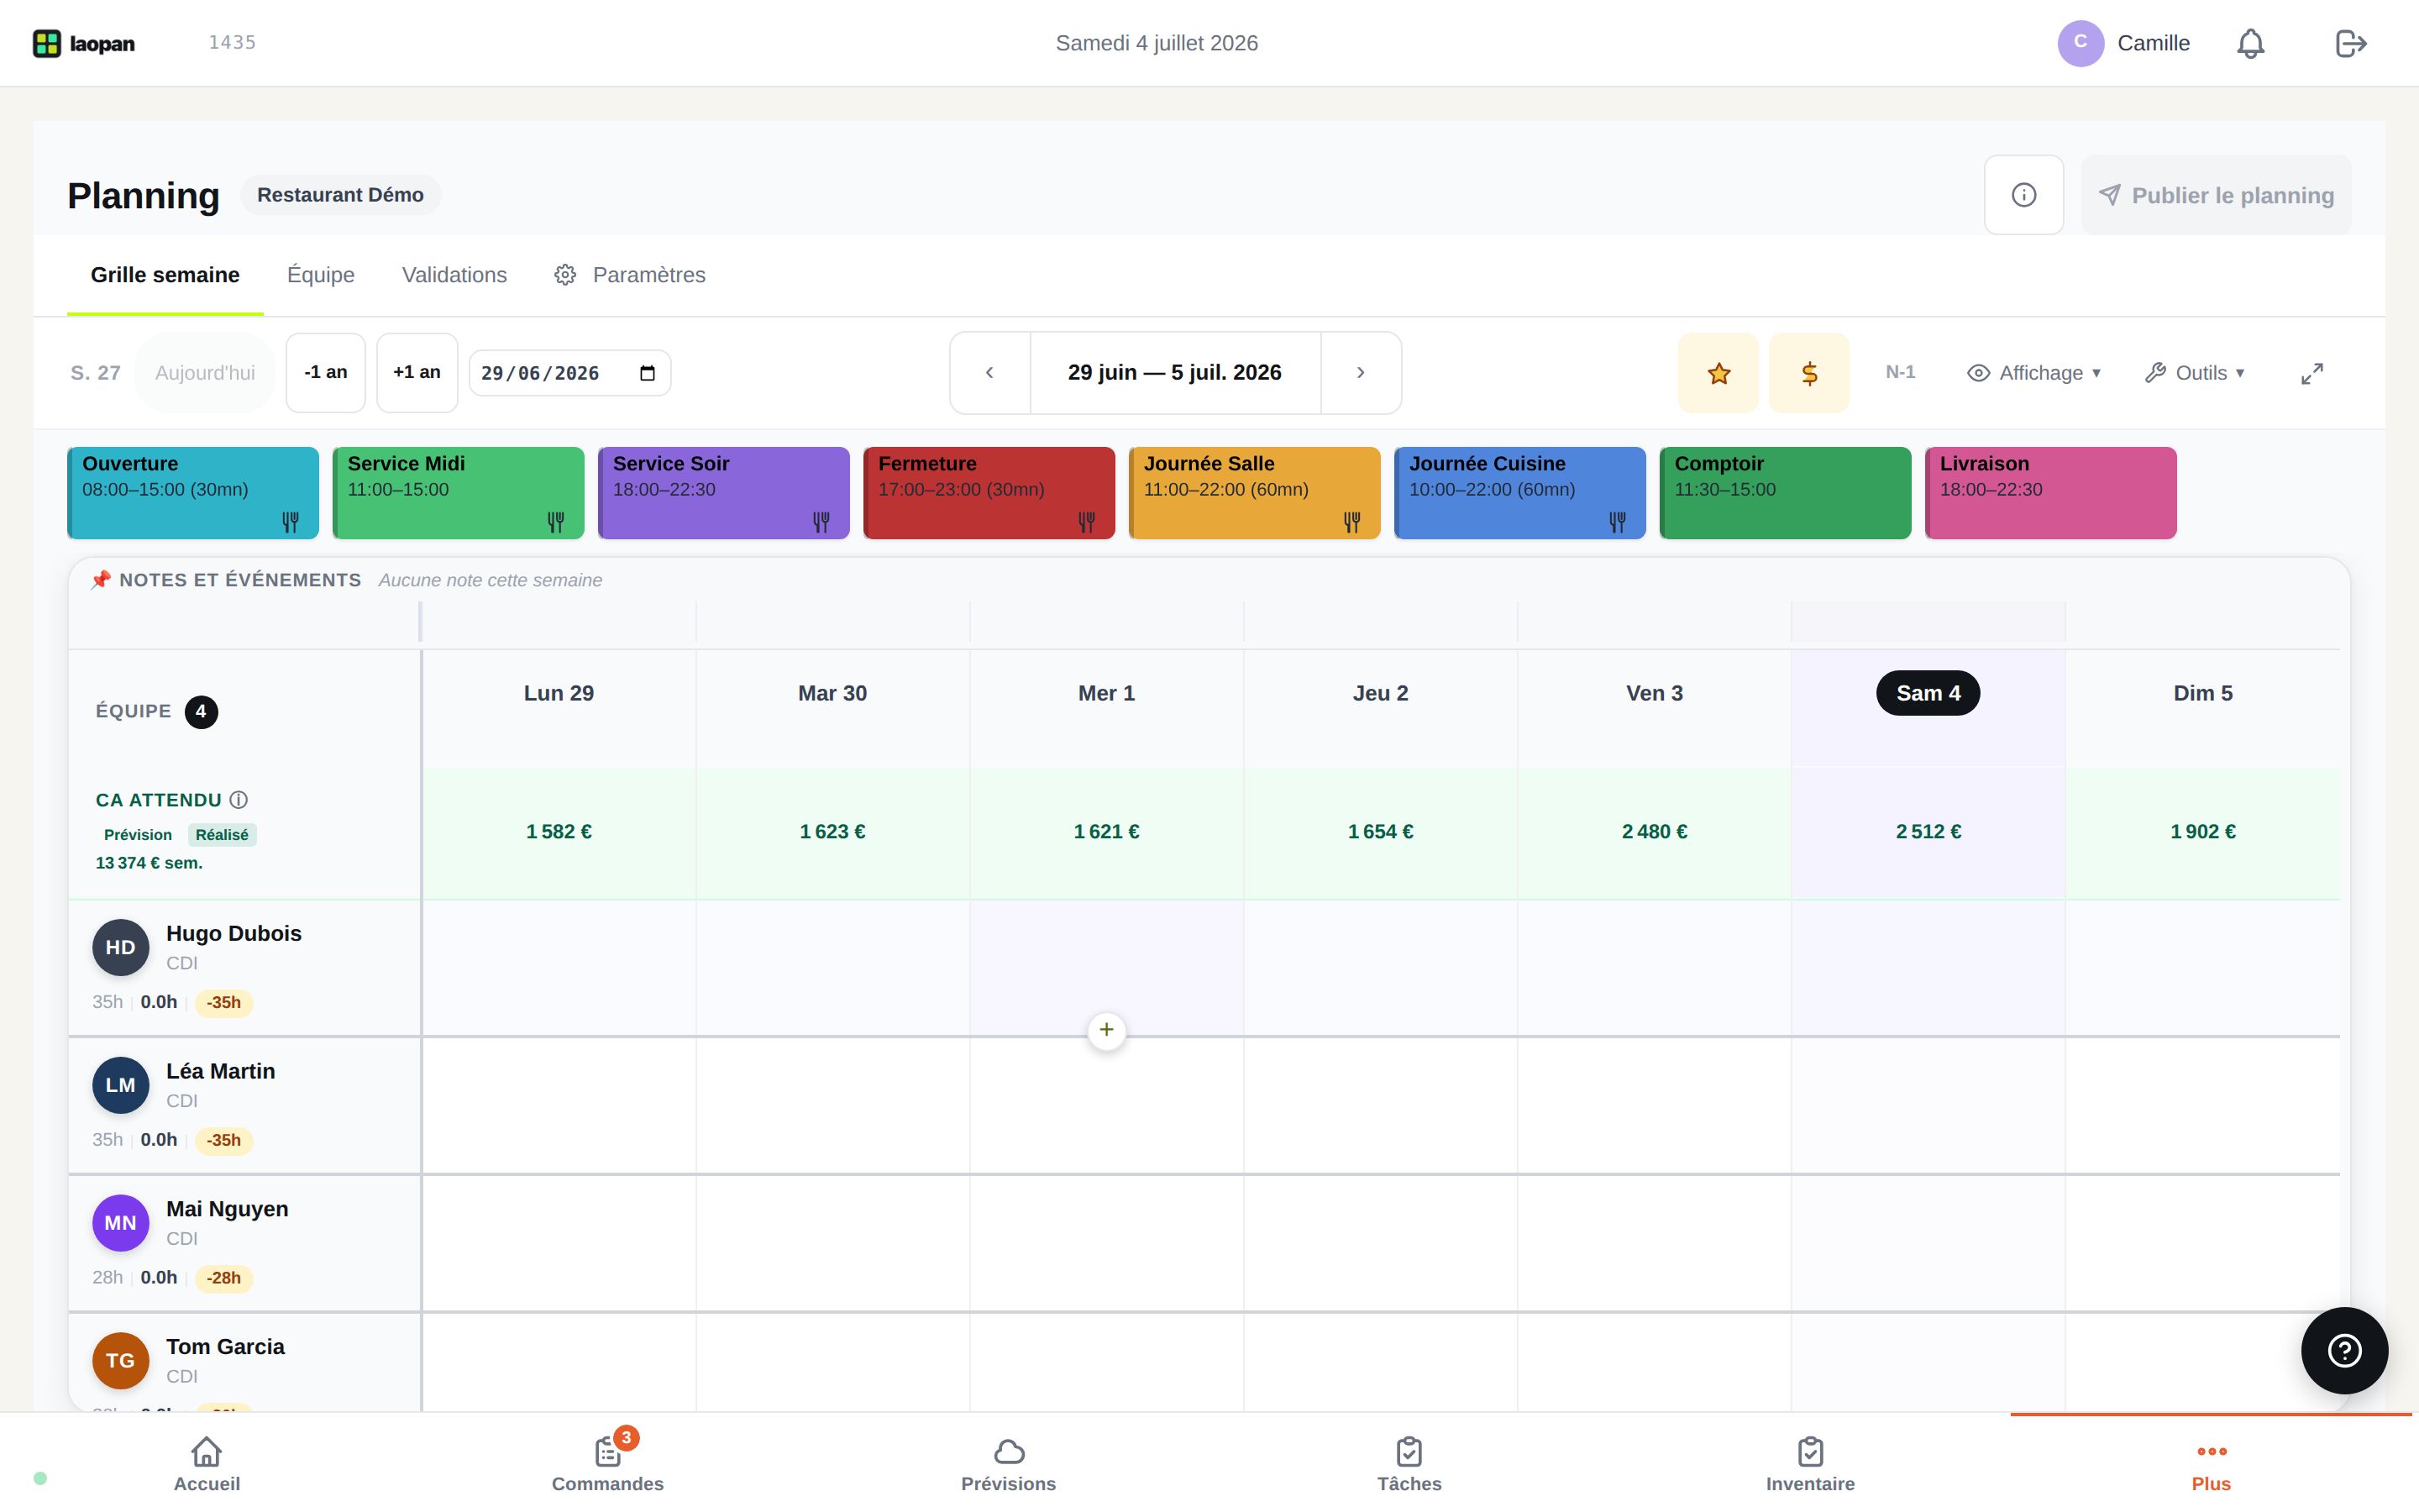Open the Plus more menu
The height and width of the screenshot is (1512, 2419).
pyautogui.click(x=2211, y=1464)
